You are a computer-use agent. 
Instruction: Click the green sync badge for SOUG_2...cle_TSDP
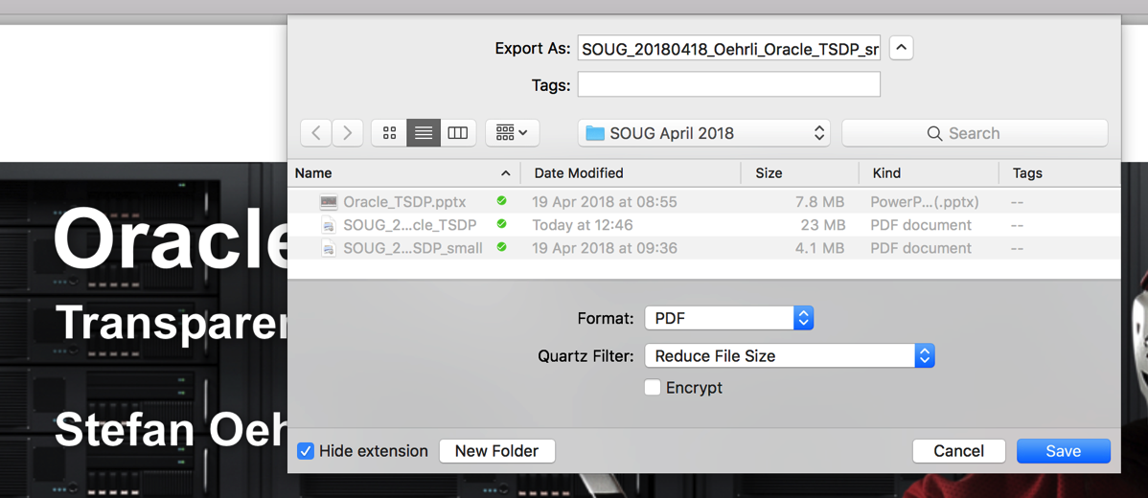tap(501, 224)
